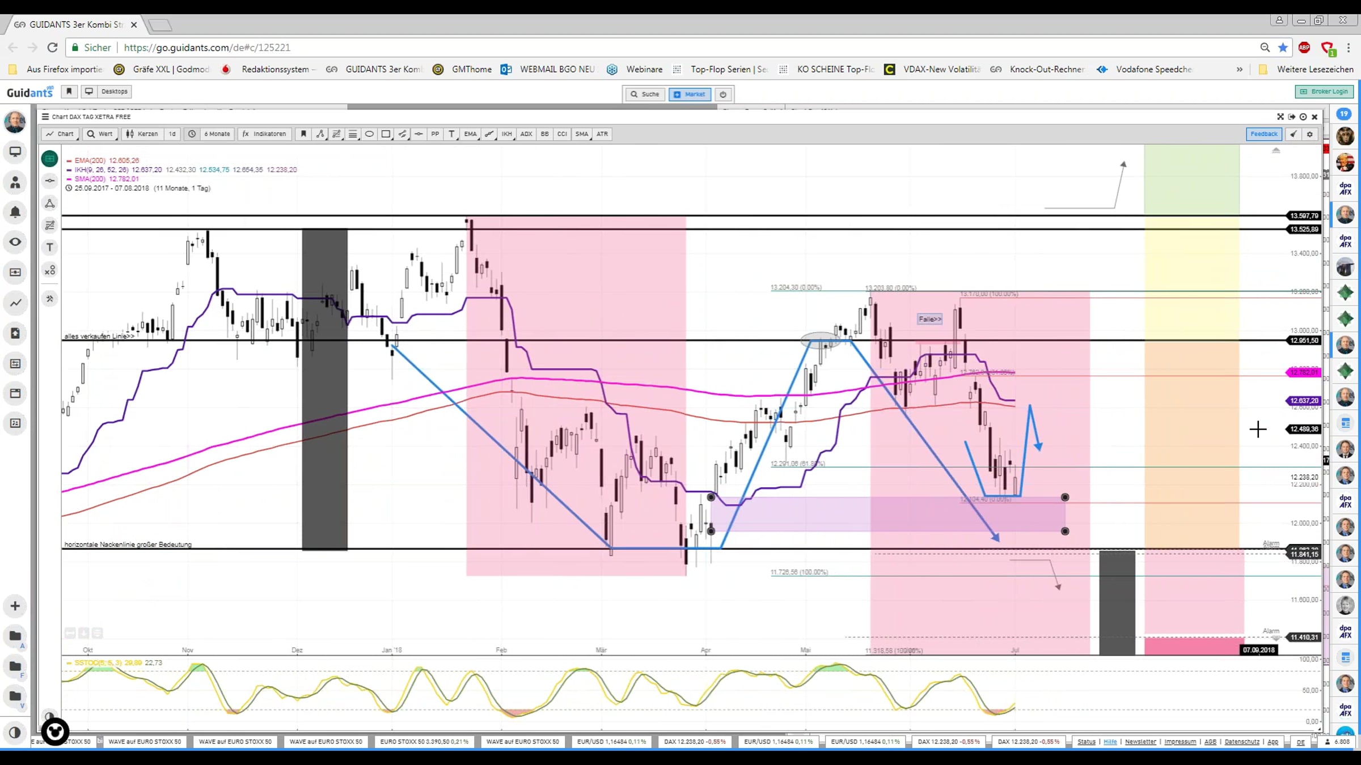Select the horizontal line marker tool
The height and width of the screenshot is (765, 1361).
[419, 134]
